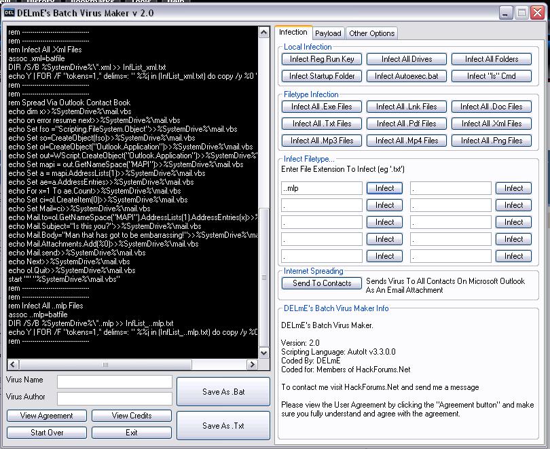Image resolution: width=550 pixels, height=449 pixels.
Task: Click the "Version: 2.0" info text
Action: pyautogui.click(x=300, y=343)
